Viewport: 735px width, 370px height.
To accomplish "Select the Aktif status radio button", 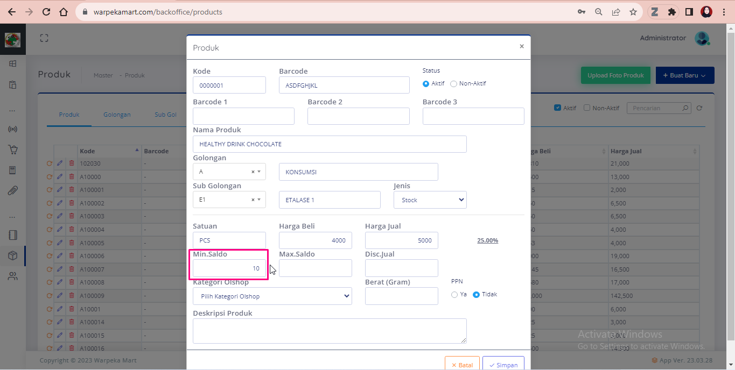I will (x=426, y=84).
